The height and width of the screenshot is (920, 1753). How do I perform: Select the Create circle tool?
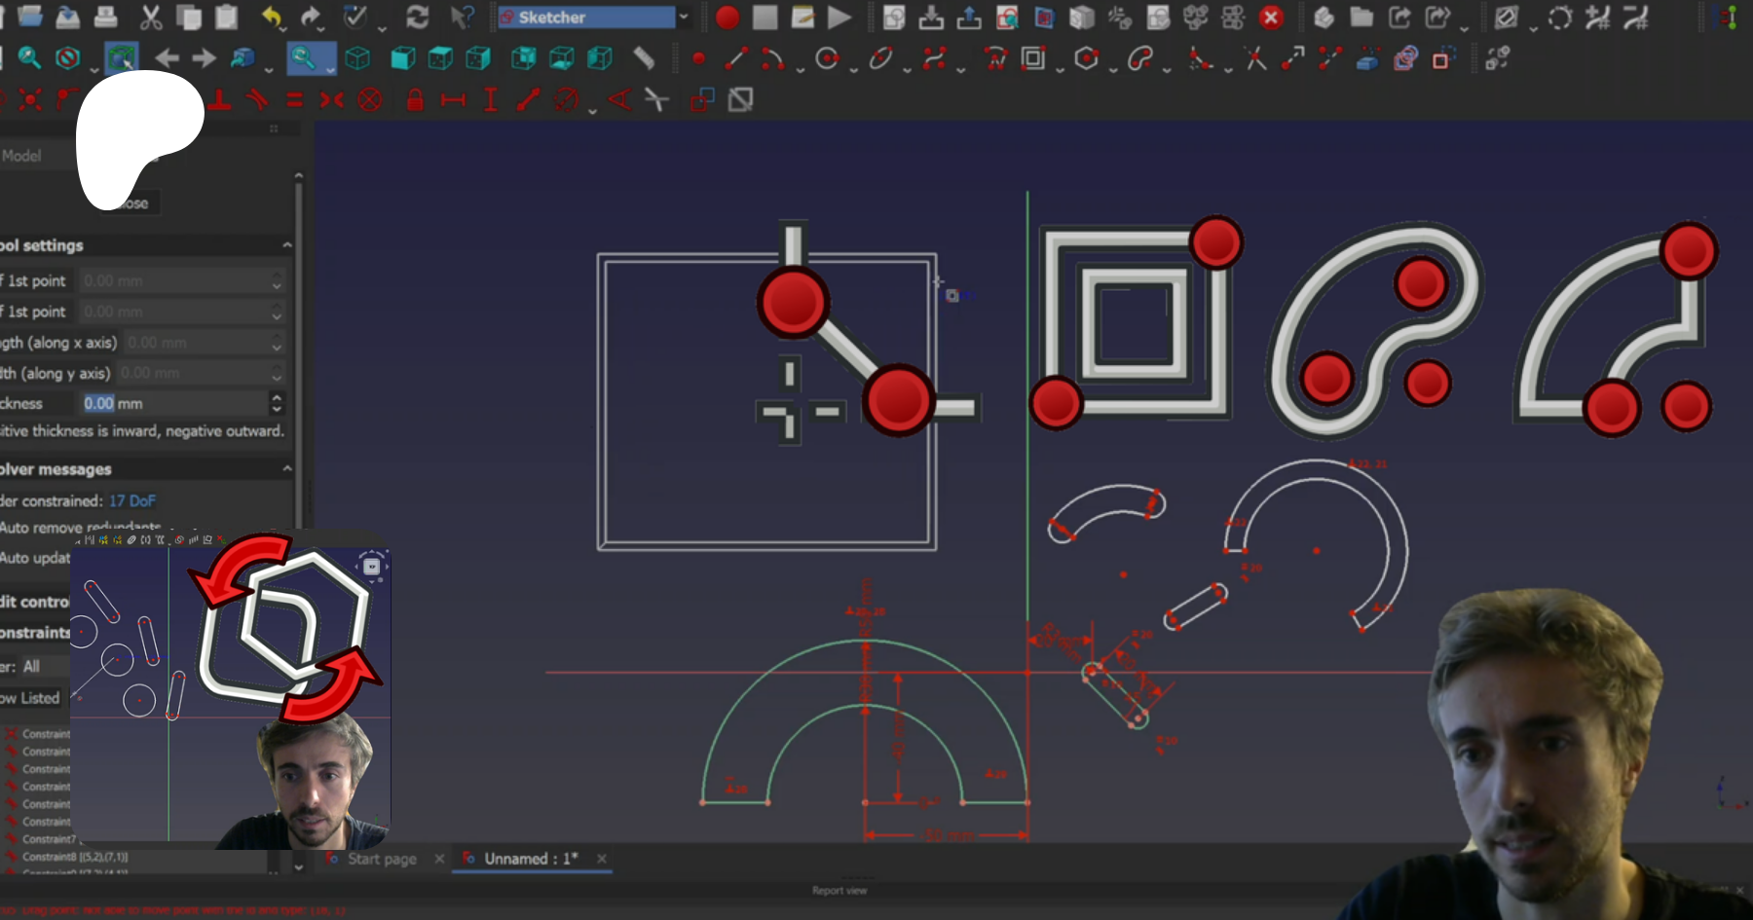(827, 59)
